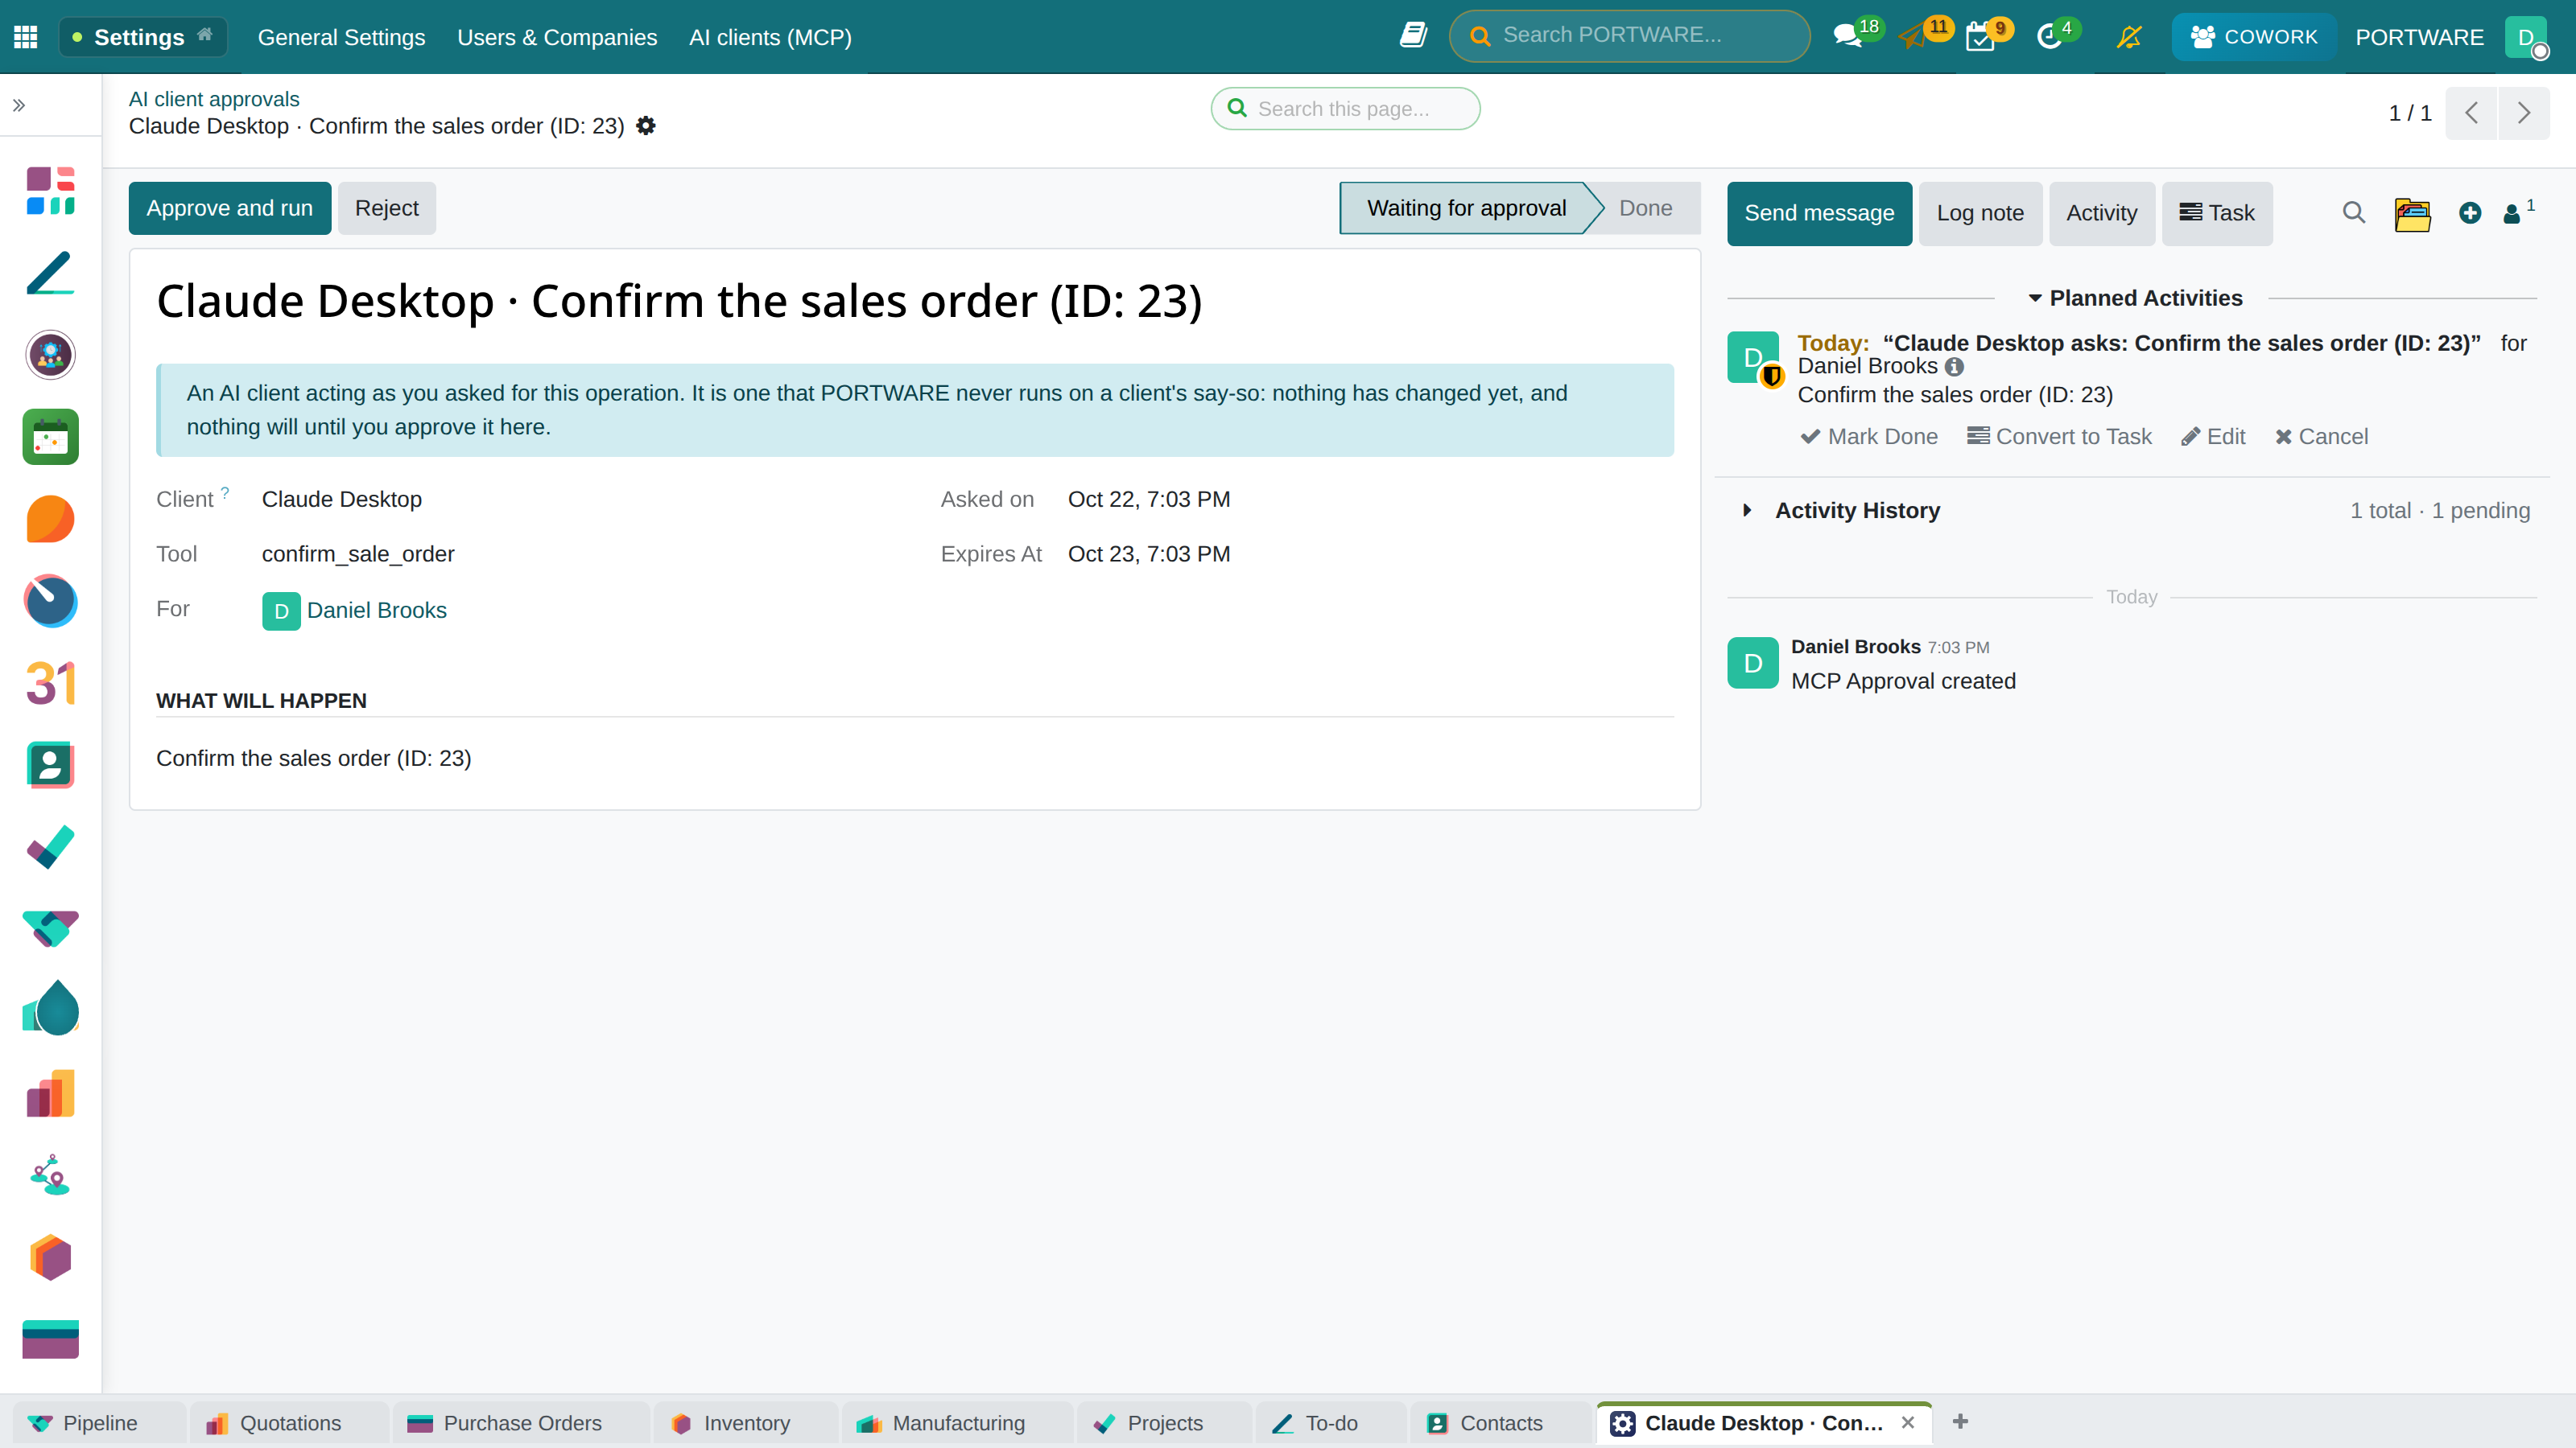Click the Reject button
The height and width of the screenshot is (1448, 2576).
386,208
